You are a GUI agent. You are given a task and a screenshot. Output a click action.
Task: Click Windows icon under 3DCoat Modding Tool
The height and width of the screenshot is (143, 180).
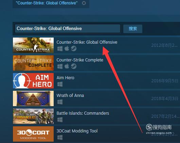tap(60, 137)
